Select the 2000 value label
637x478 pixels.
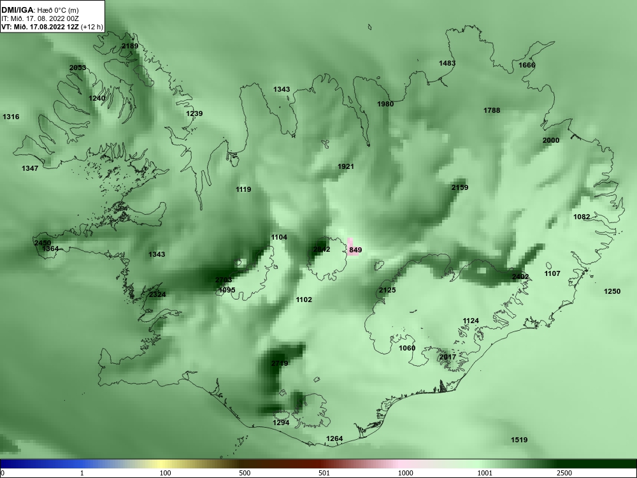tap(551, 140)
